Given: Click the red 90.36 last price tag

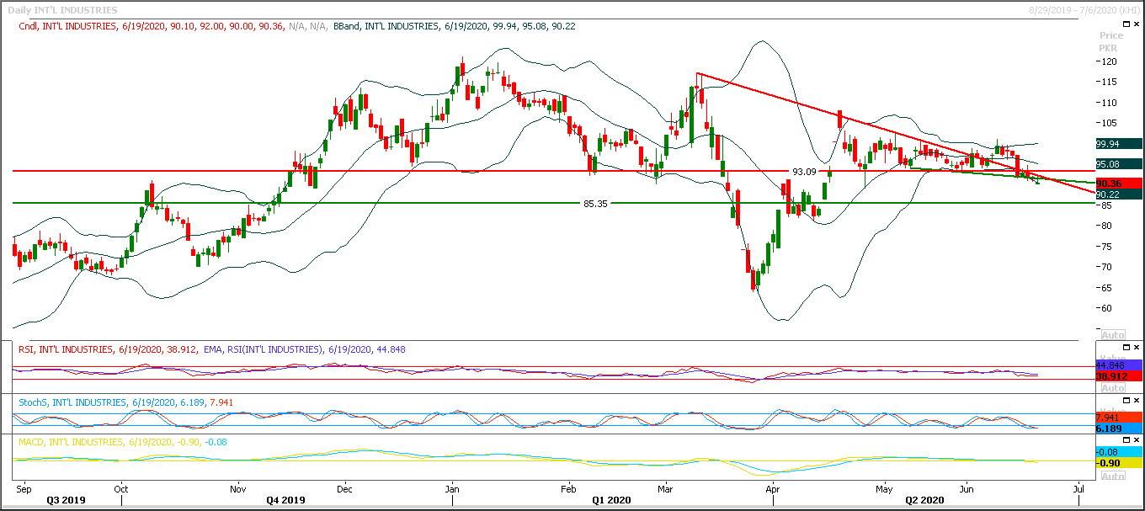Looking at the screenshot, I should 1118,184.
